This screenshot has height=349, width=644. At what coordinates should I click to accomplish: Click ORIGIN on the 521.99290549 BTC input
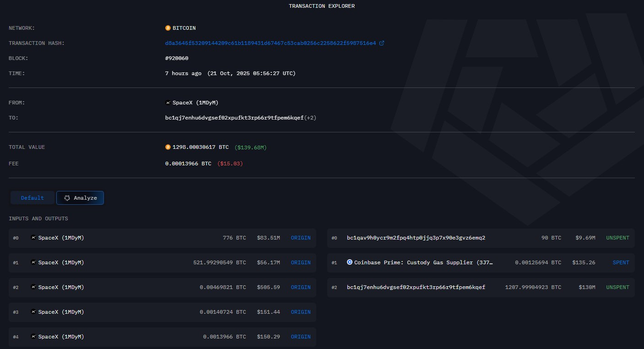point(301,262)
